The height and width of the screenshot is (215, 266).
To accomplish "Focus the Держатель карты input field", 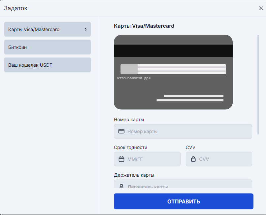I will [x=183, y=184].
